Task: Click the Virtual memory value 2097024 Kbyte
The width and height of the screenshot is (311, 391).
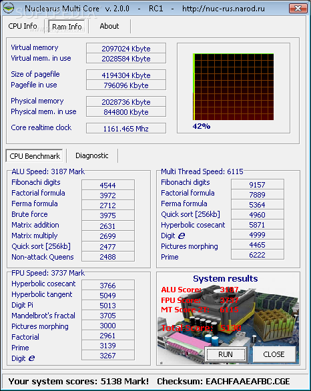Action: click(126, 48)
